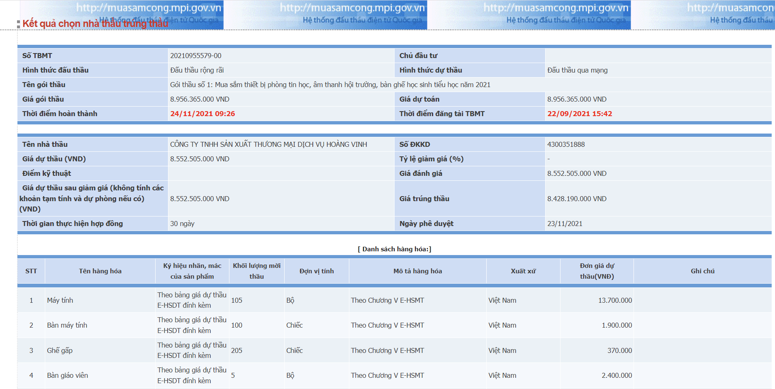Screen dimensions: 775x389
Task: Click the 'Ghi chú' column header
Action: click(x=702, y=271)
